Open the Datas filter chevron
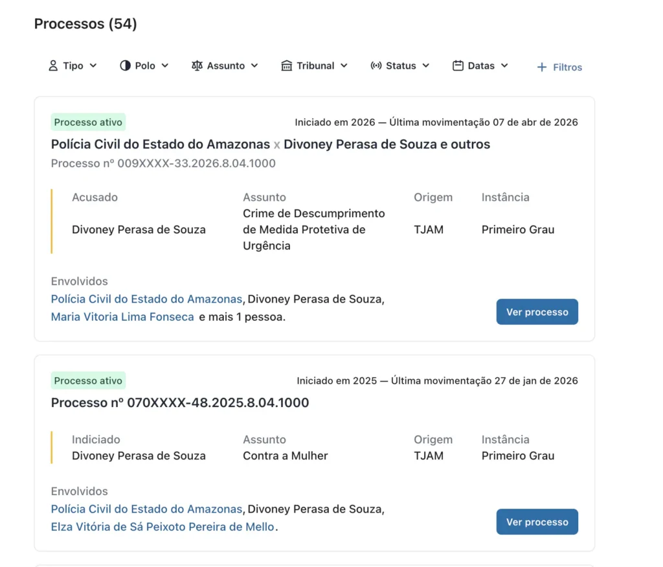The width and height of the screenshot is (663, 567). pyautogui.click(x=504, y=65)
